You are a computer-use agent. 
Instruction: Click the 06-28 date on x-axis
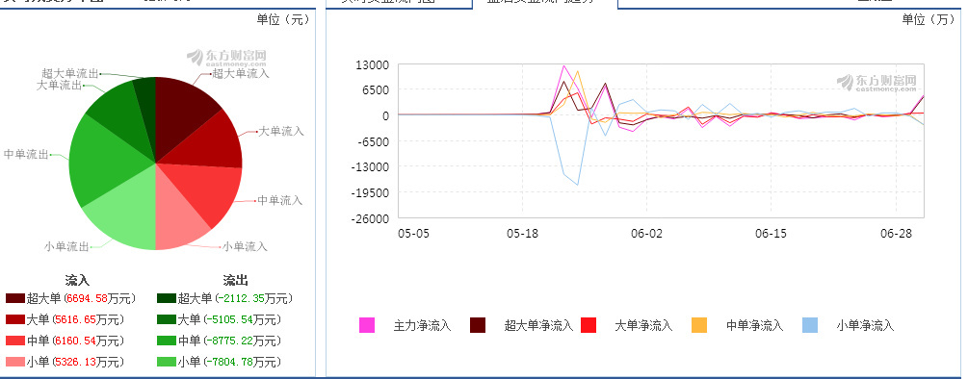tap(897, 234)
